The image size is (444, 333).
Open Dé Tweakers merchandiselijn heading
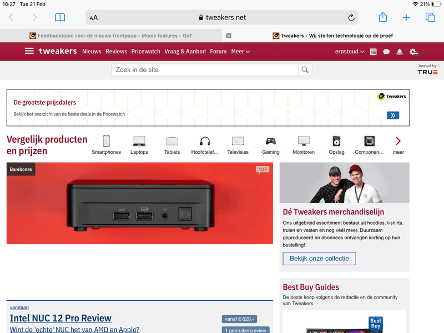pos(334,212)
